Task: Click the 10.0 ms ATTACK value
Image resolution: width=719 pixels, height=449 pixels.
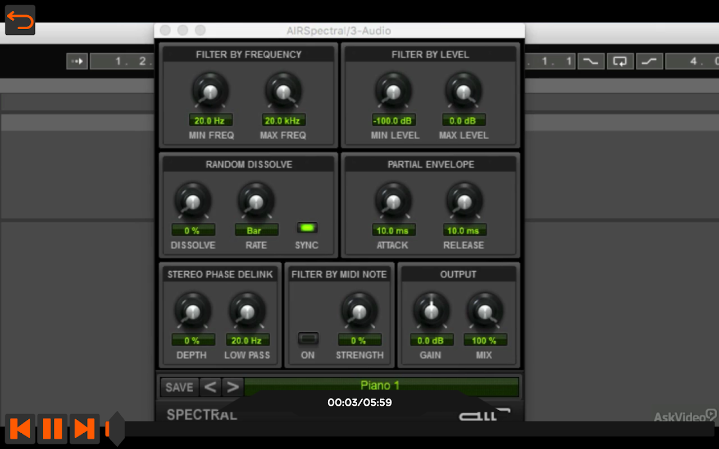Action: [x=394, y=230]
